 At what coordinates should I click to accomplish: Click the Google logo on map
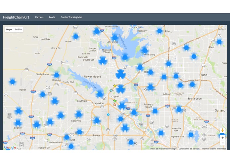10,147
